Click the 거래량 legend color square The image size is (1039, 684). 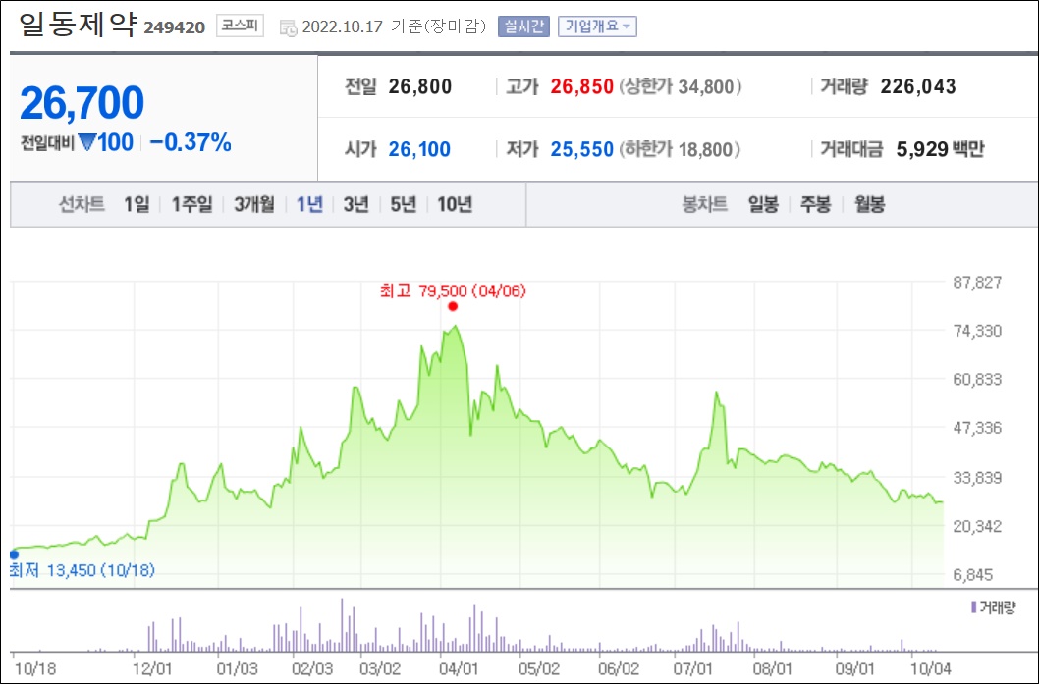tap(973, 607)
